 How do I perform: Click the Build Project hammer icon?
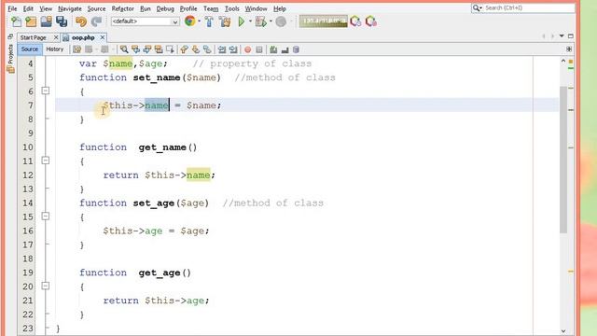click(x=209, y=21)
